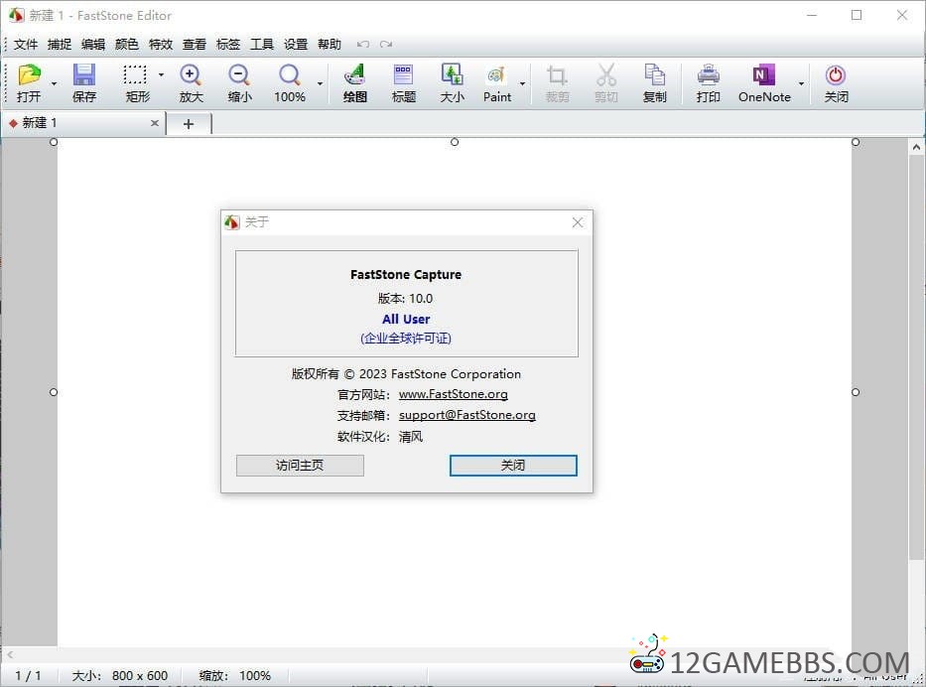Click the Undo arrow in menu bar
The height and width of the screenshot is (687, 926).
[x=363, y=45]
